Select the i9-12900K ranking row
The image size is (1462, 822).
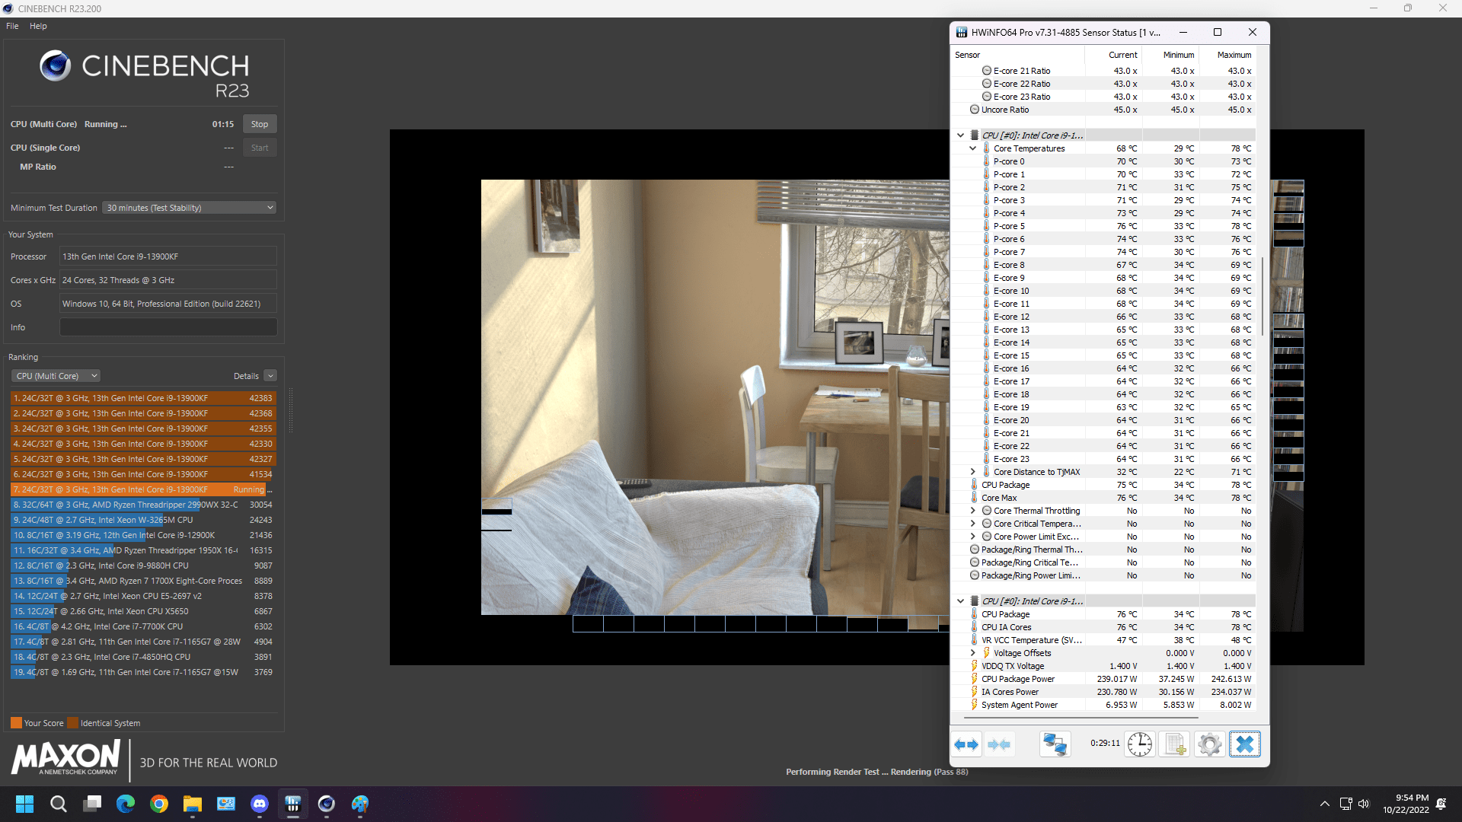[143, 535]
